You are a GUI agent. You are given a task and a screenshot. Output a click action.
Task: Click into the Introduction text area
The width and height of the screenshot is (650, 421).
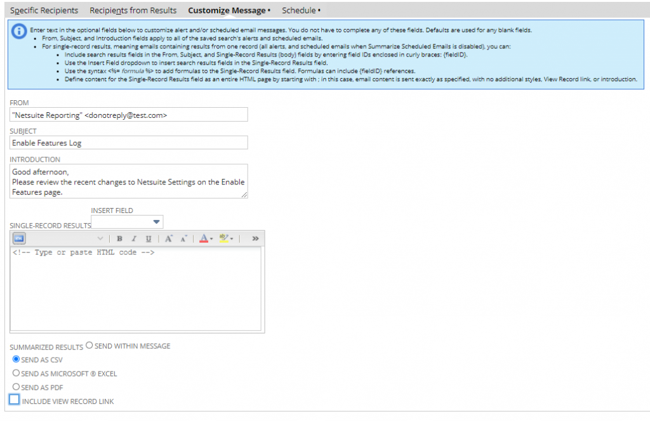point(128,181)
